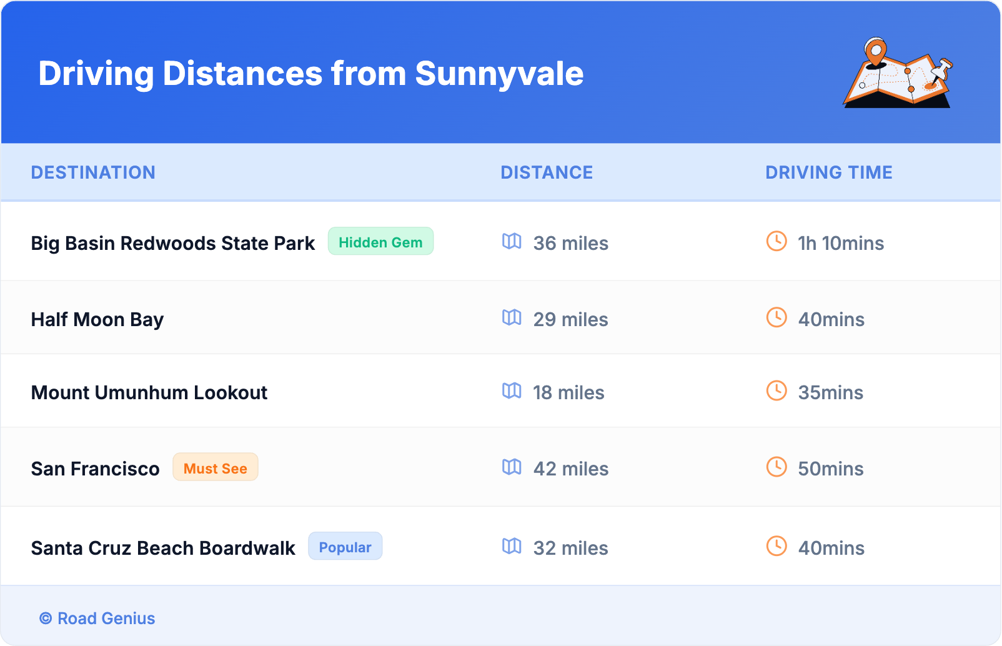Viewport: 1002px width, 646px height.
Task: Select Big Basin Redwoods State Park
Action: [x=173, y=243]
